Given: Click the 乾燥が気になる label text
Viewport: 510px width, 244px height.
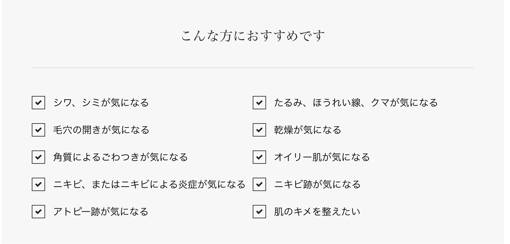Looking at the screenshot, I should coord(308,130).
